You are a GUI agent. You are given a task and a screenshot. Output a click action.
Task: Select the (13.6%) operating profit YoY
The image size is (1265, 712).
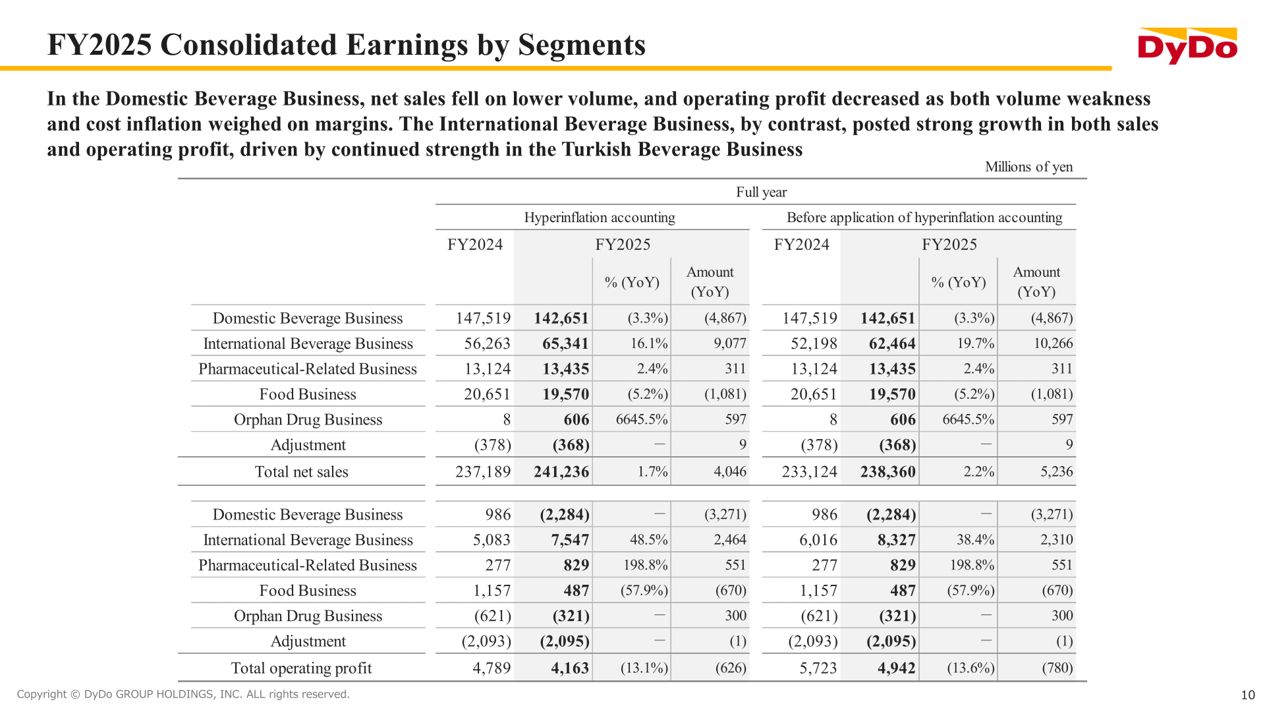point(971,668)
